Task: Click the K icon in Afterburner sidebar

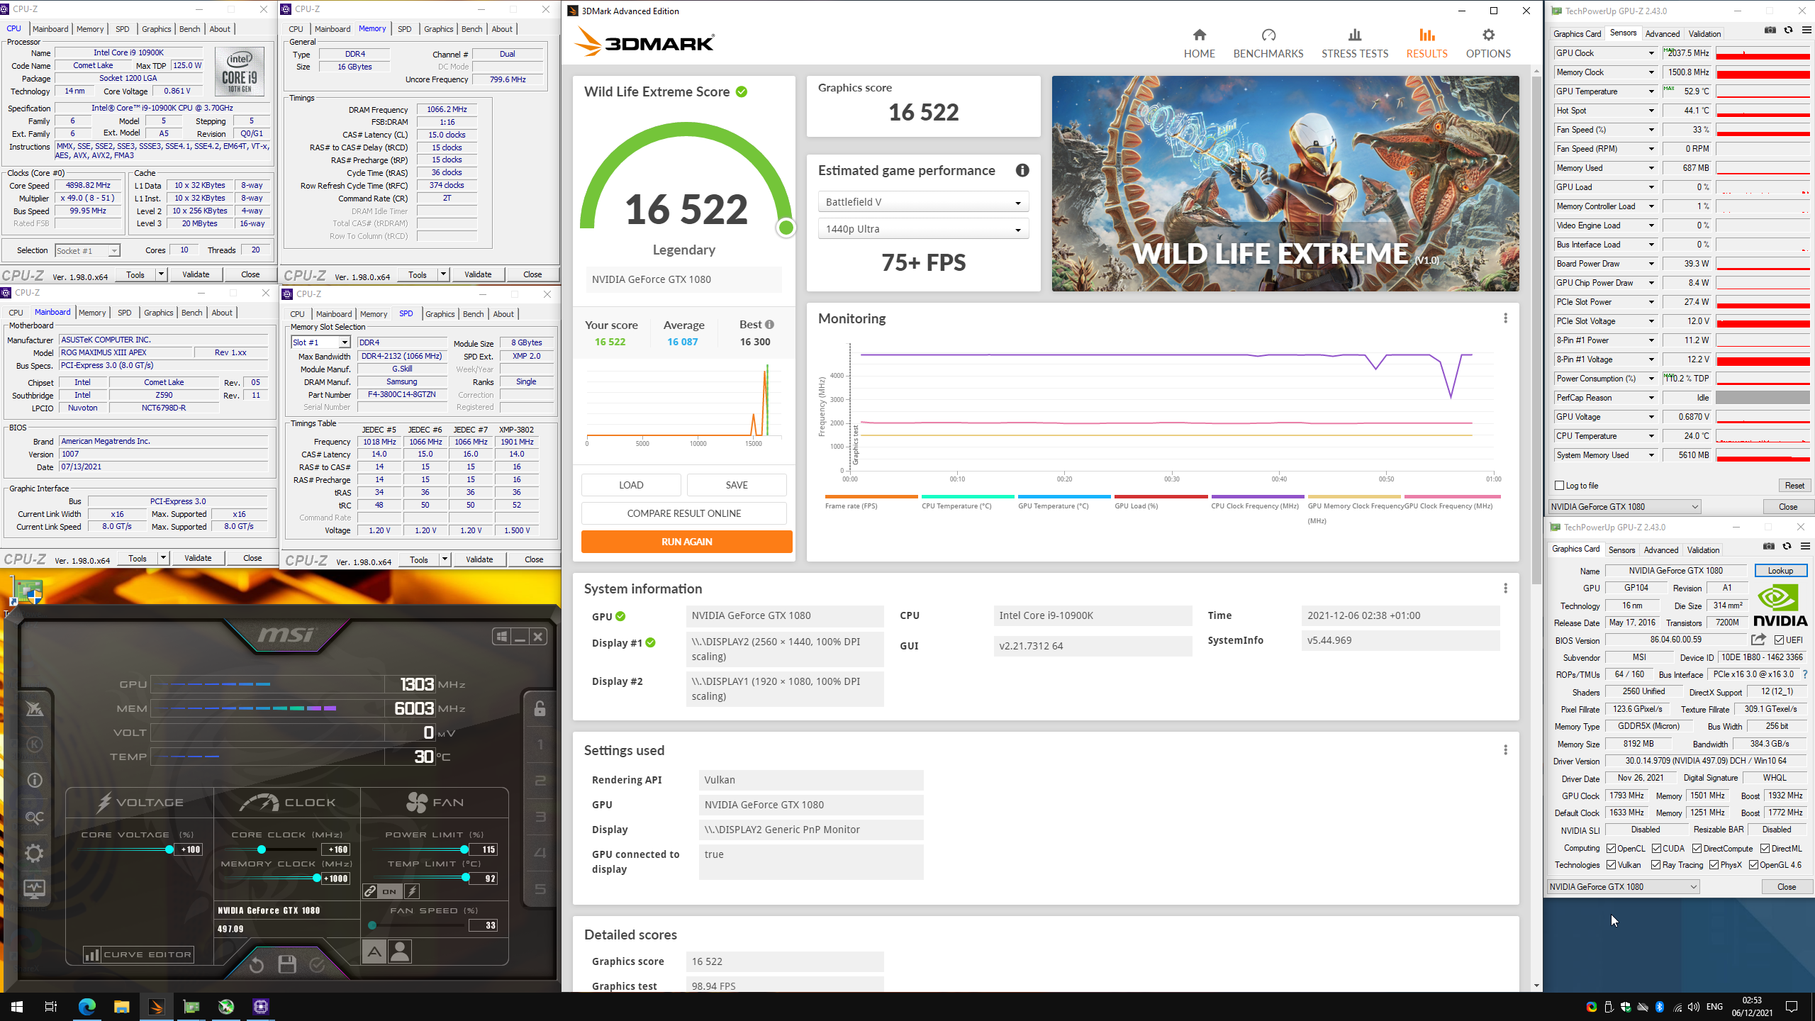Action: tap(34, 744)
